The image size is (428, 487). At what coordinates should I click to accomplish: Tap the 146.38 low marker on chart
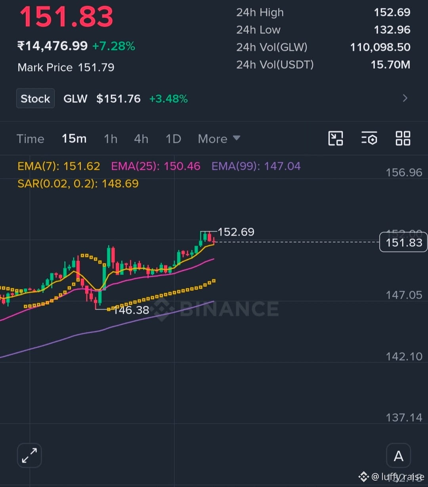pyautogui.click(x=131, y=310)
